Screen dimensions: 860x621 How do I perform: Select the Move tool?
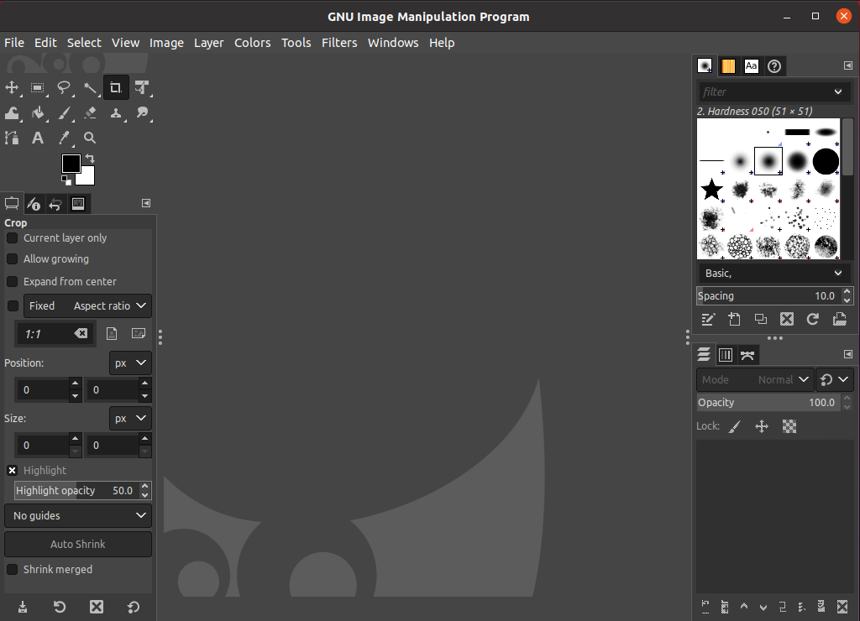pyautogui.click(x=12, y=87)
